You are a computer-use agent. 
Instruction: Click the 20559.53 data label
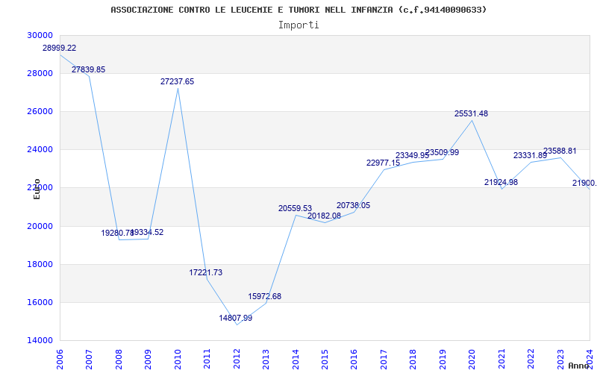click(x=295, y=208)
